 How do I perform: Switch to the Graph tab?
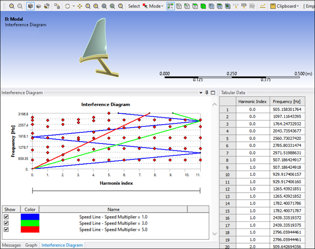[31, 245]
